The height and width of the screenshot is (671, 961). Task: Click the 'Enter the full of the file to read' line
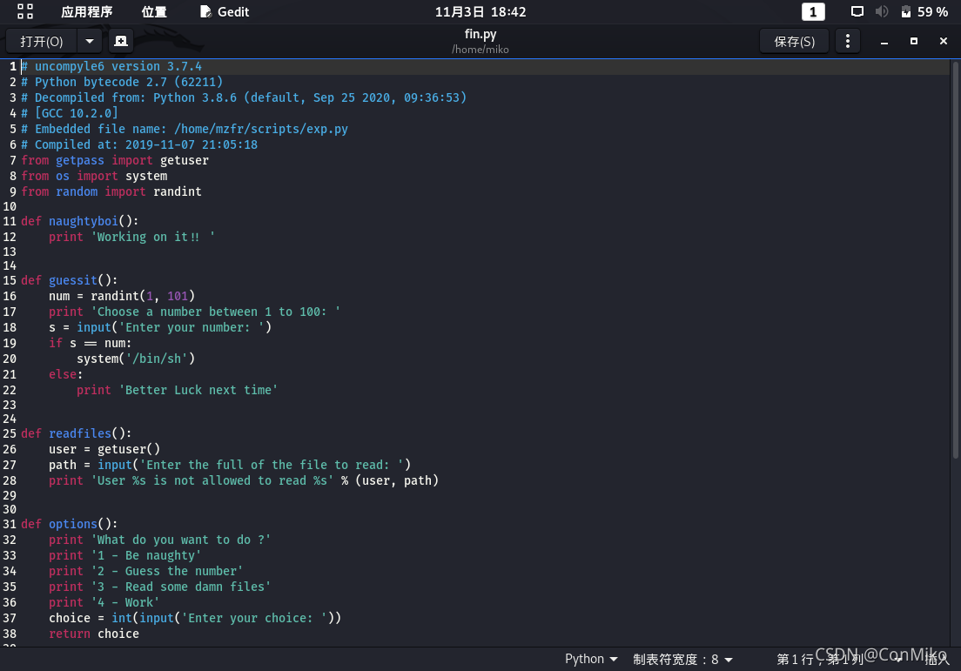point(230,465)
